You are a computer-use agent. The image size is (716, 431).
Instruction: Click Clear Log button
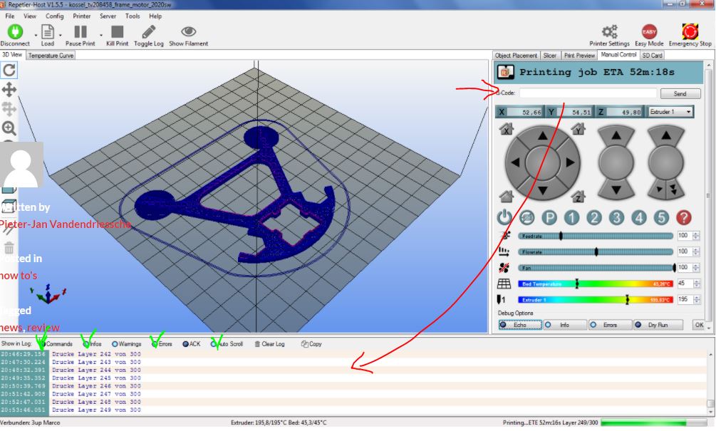pyautogui.click(x=269, y=344)
